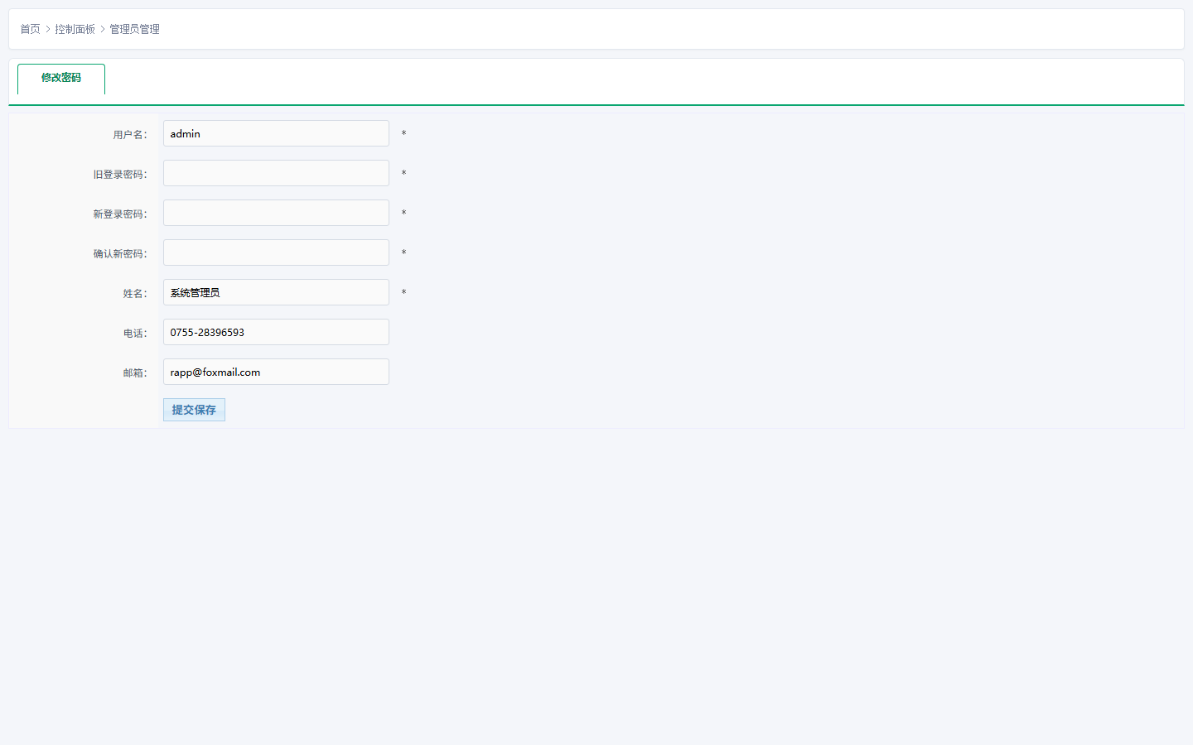Click the 姓名: label text
The height and width of the screenshot is (745, 1193).
135,293
